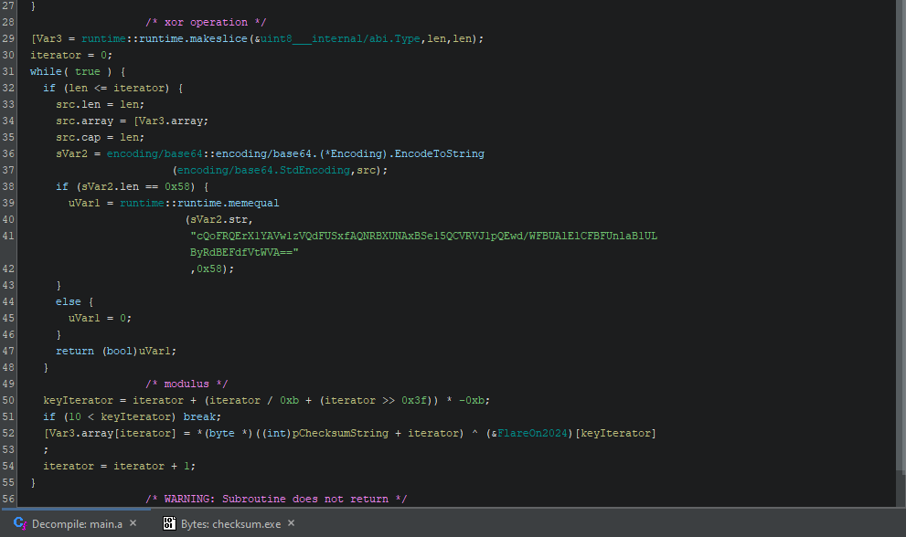Viewport: 906px width, 537px height.
Task: Click the true keyword in the while loop
Action: pyautogui.click(x=88, y=70)
